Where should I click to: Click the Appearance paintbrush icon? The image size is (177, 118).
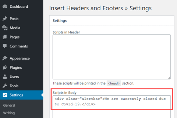[x=5, y=58]
